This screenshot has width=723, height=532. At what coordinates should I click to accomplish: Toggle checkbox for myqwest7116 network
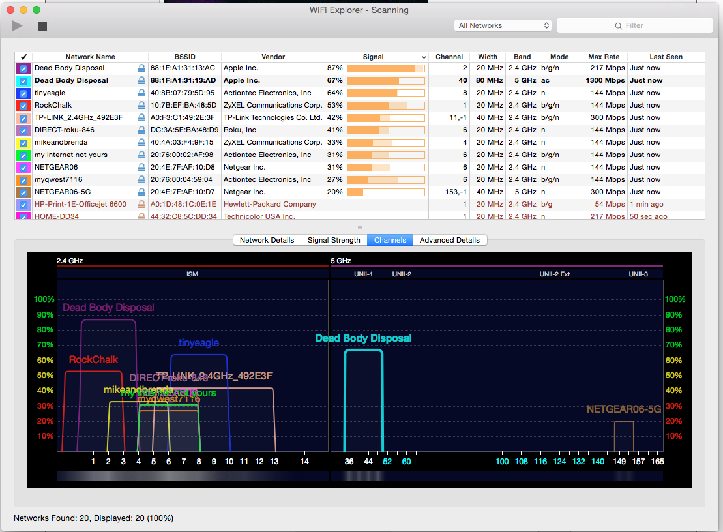click(x=23, y=180)
